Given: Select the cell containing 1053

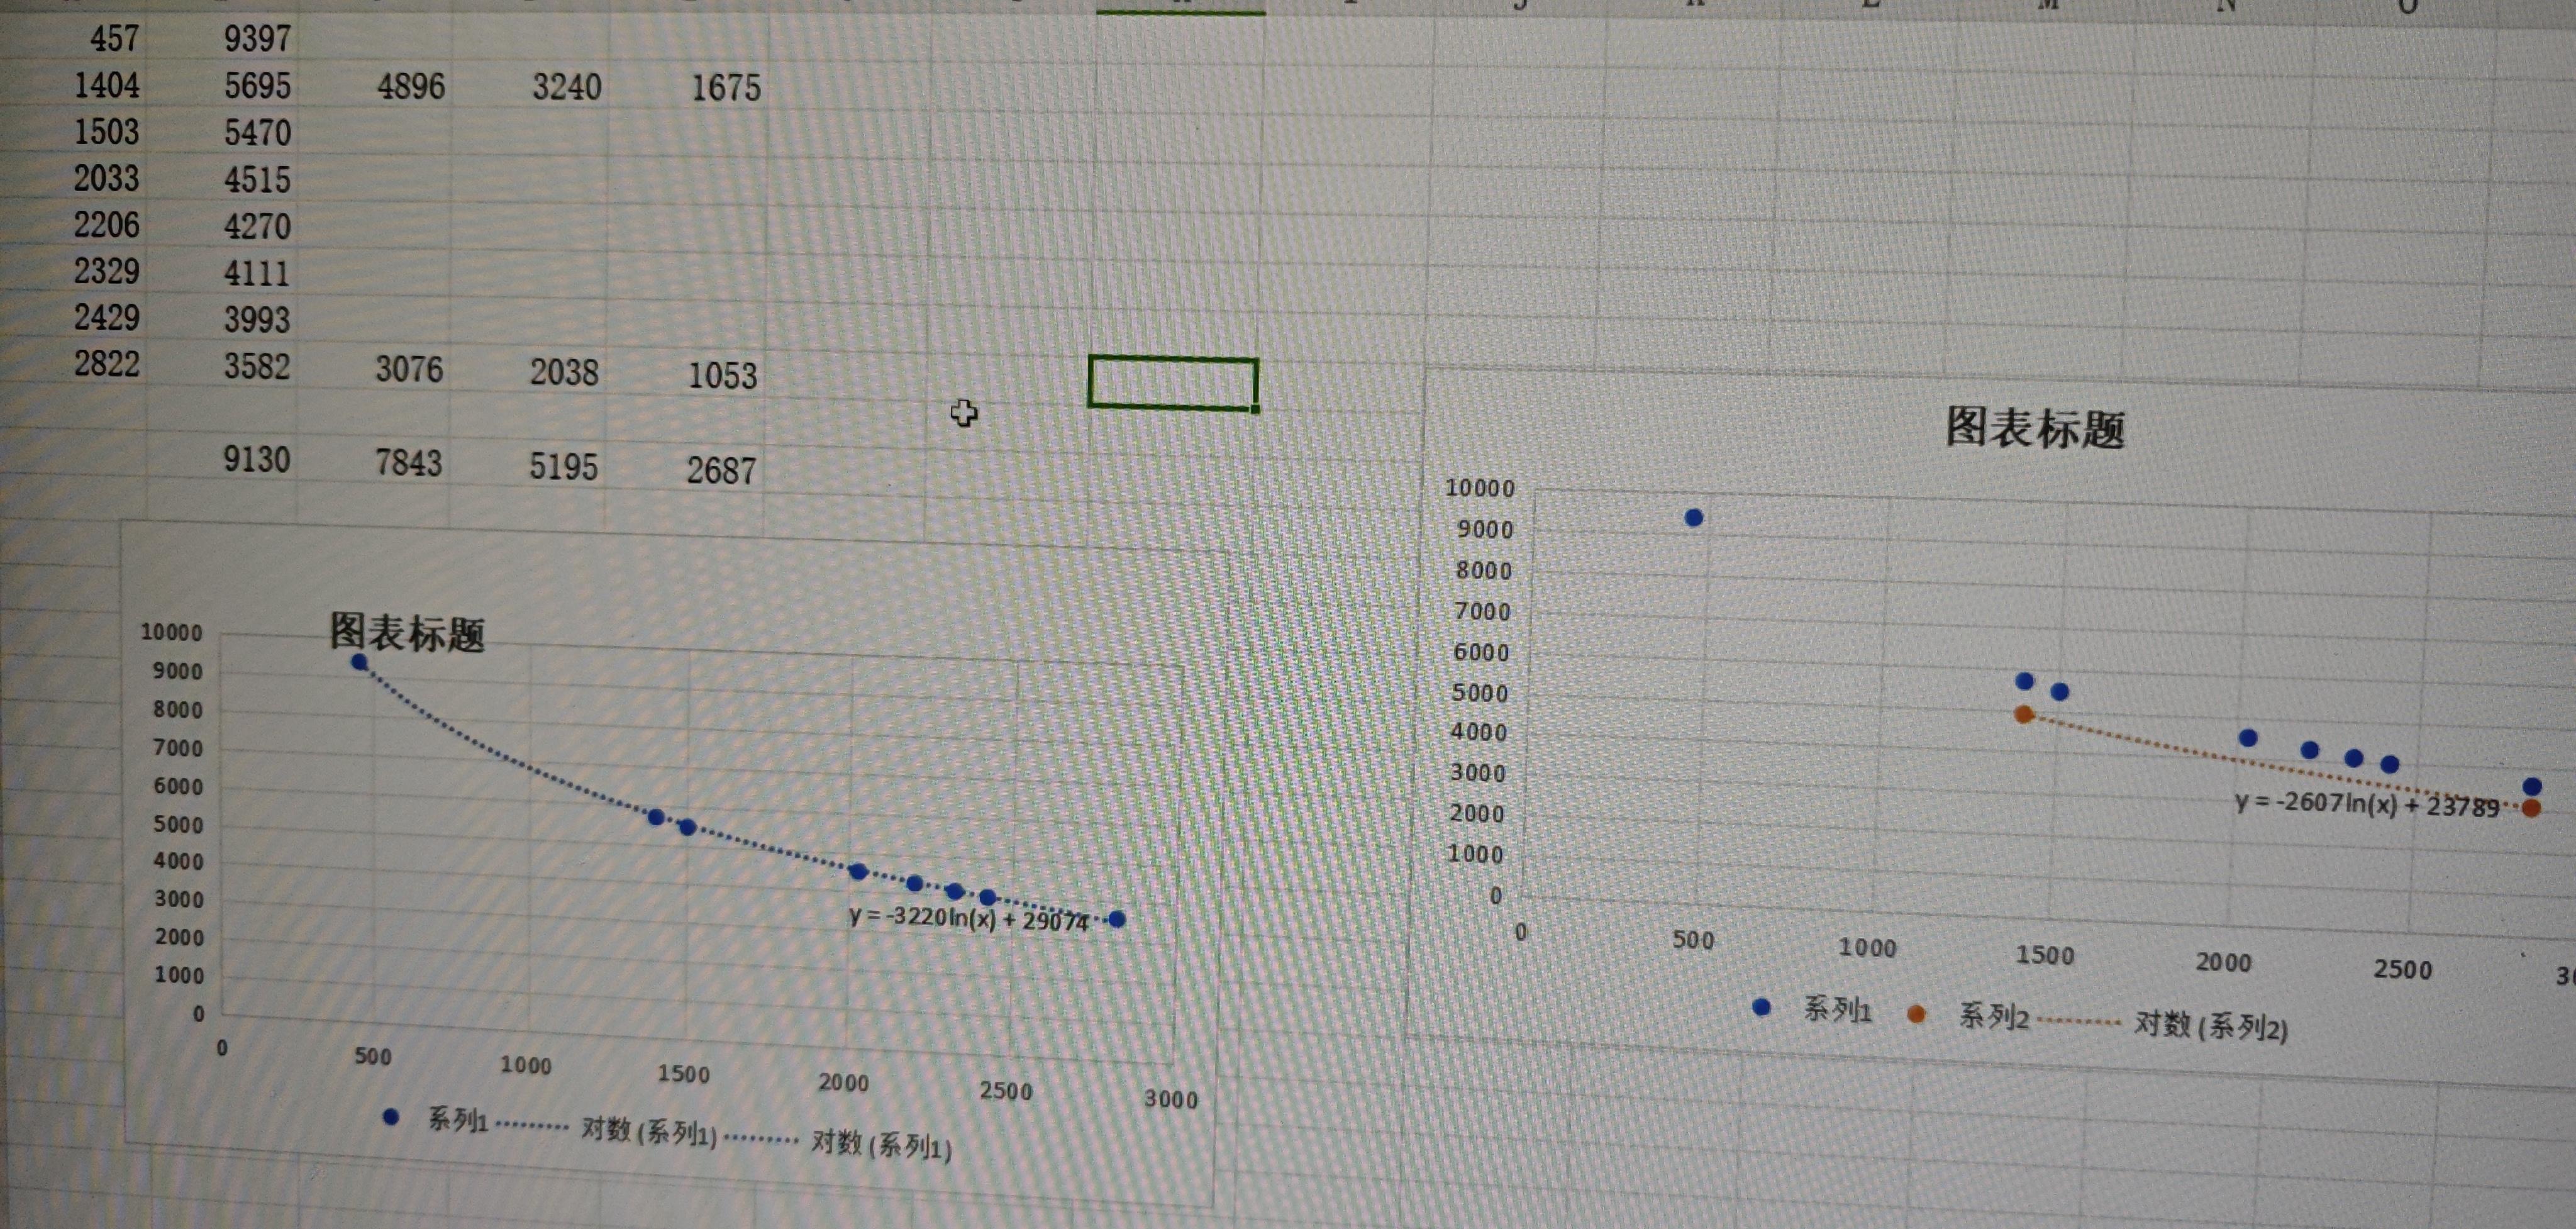Looking at the screenshot, I should coord(722,375).
